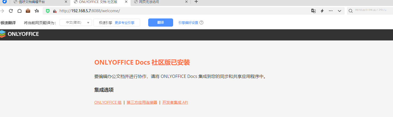Close the ONLYOFFICE 文档 社区版 tab
Screen dimensions: 393x117
126,2
